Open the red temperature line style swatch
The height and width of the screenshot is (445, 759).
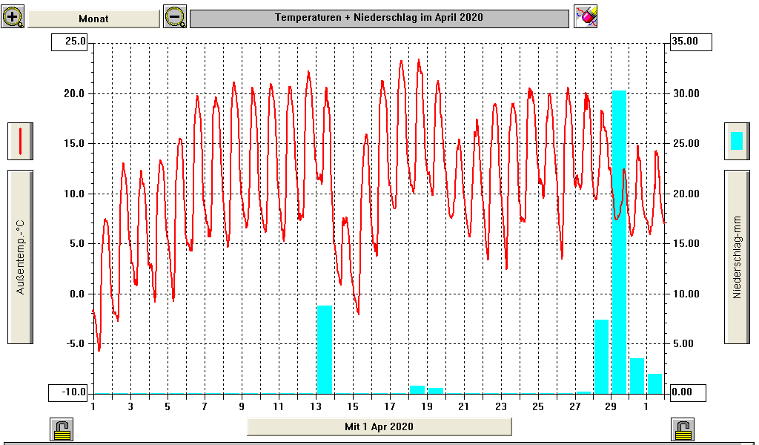20,141
